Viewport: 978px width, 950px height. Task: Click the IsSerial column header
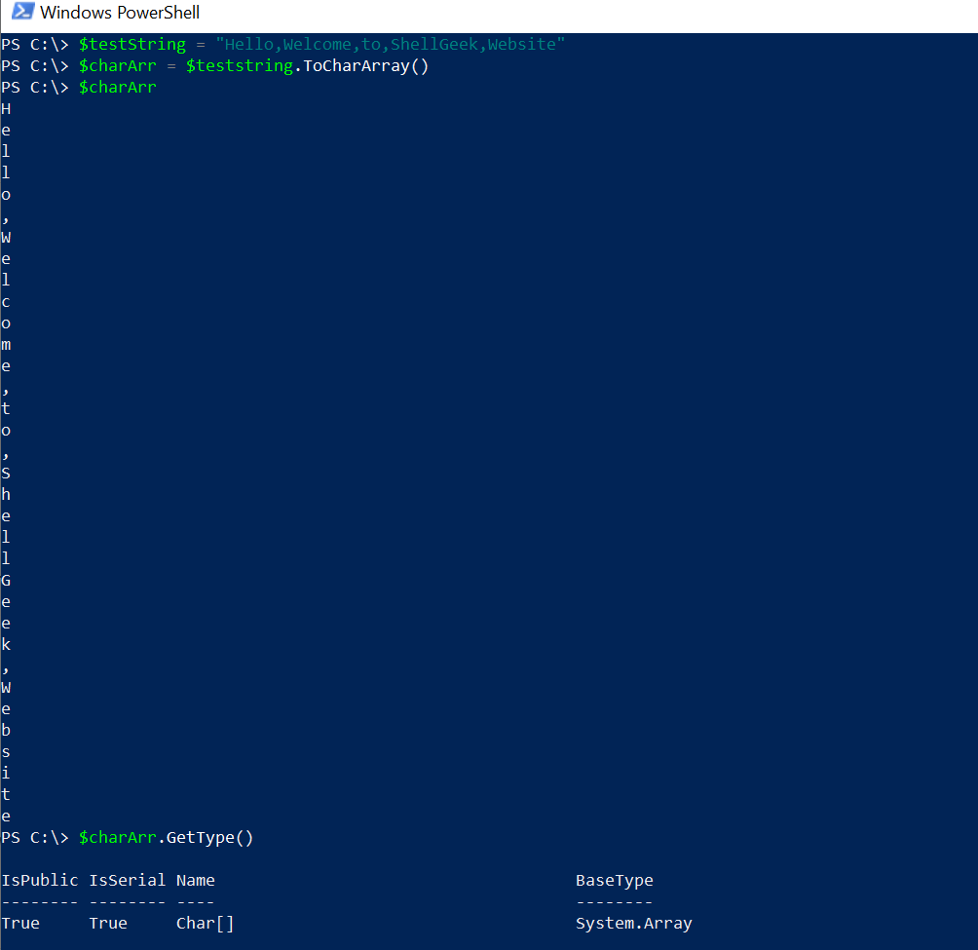click(128, 880)
